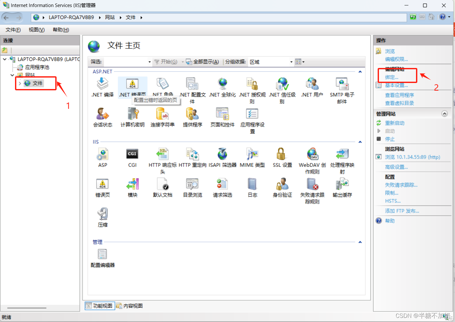Open 浏览 10.1.34.55:89 (http) link

point(413,157)
